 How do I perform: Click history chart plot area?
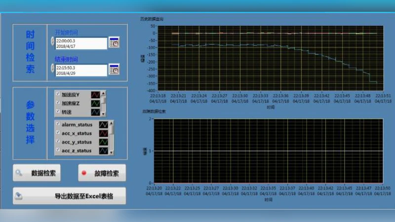(271, 58)
